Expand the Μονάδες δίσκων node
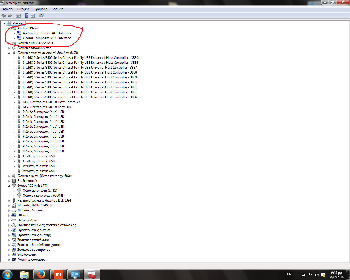Screen dimensions: 350x280 point(9,211)
